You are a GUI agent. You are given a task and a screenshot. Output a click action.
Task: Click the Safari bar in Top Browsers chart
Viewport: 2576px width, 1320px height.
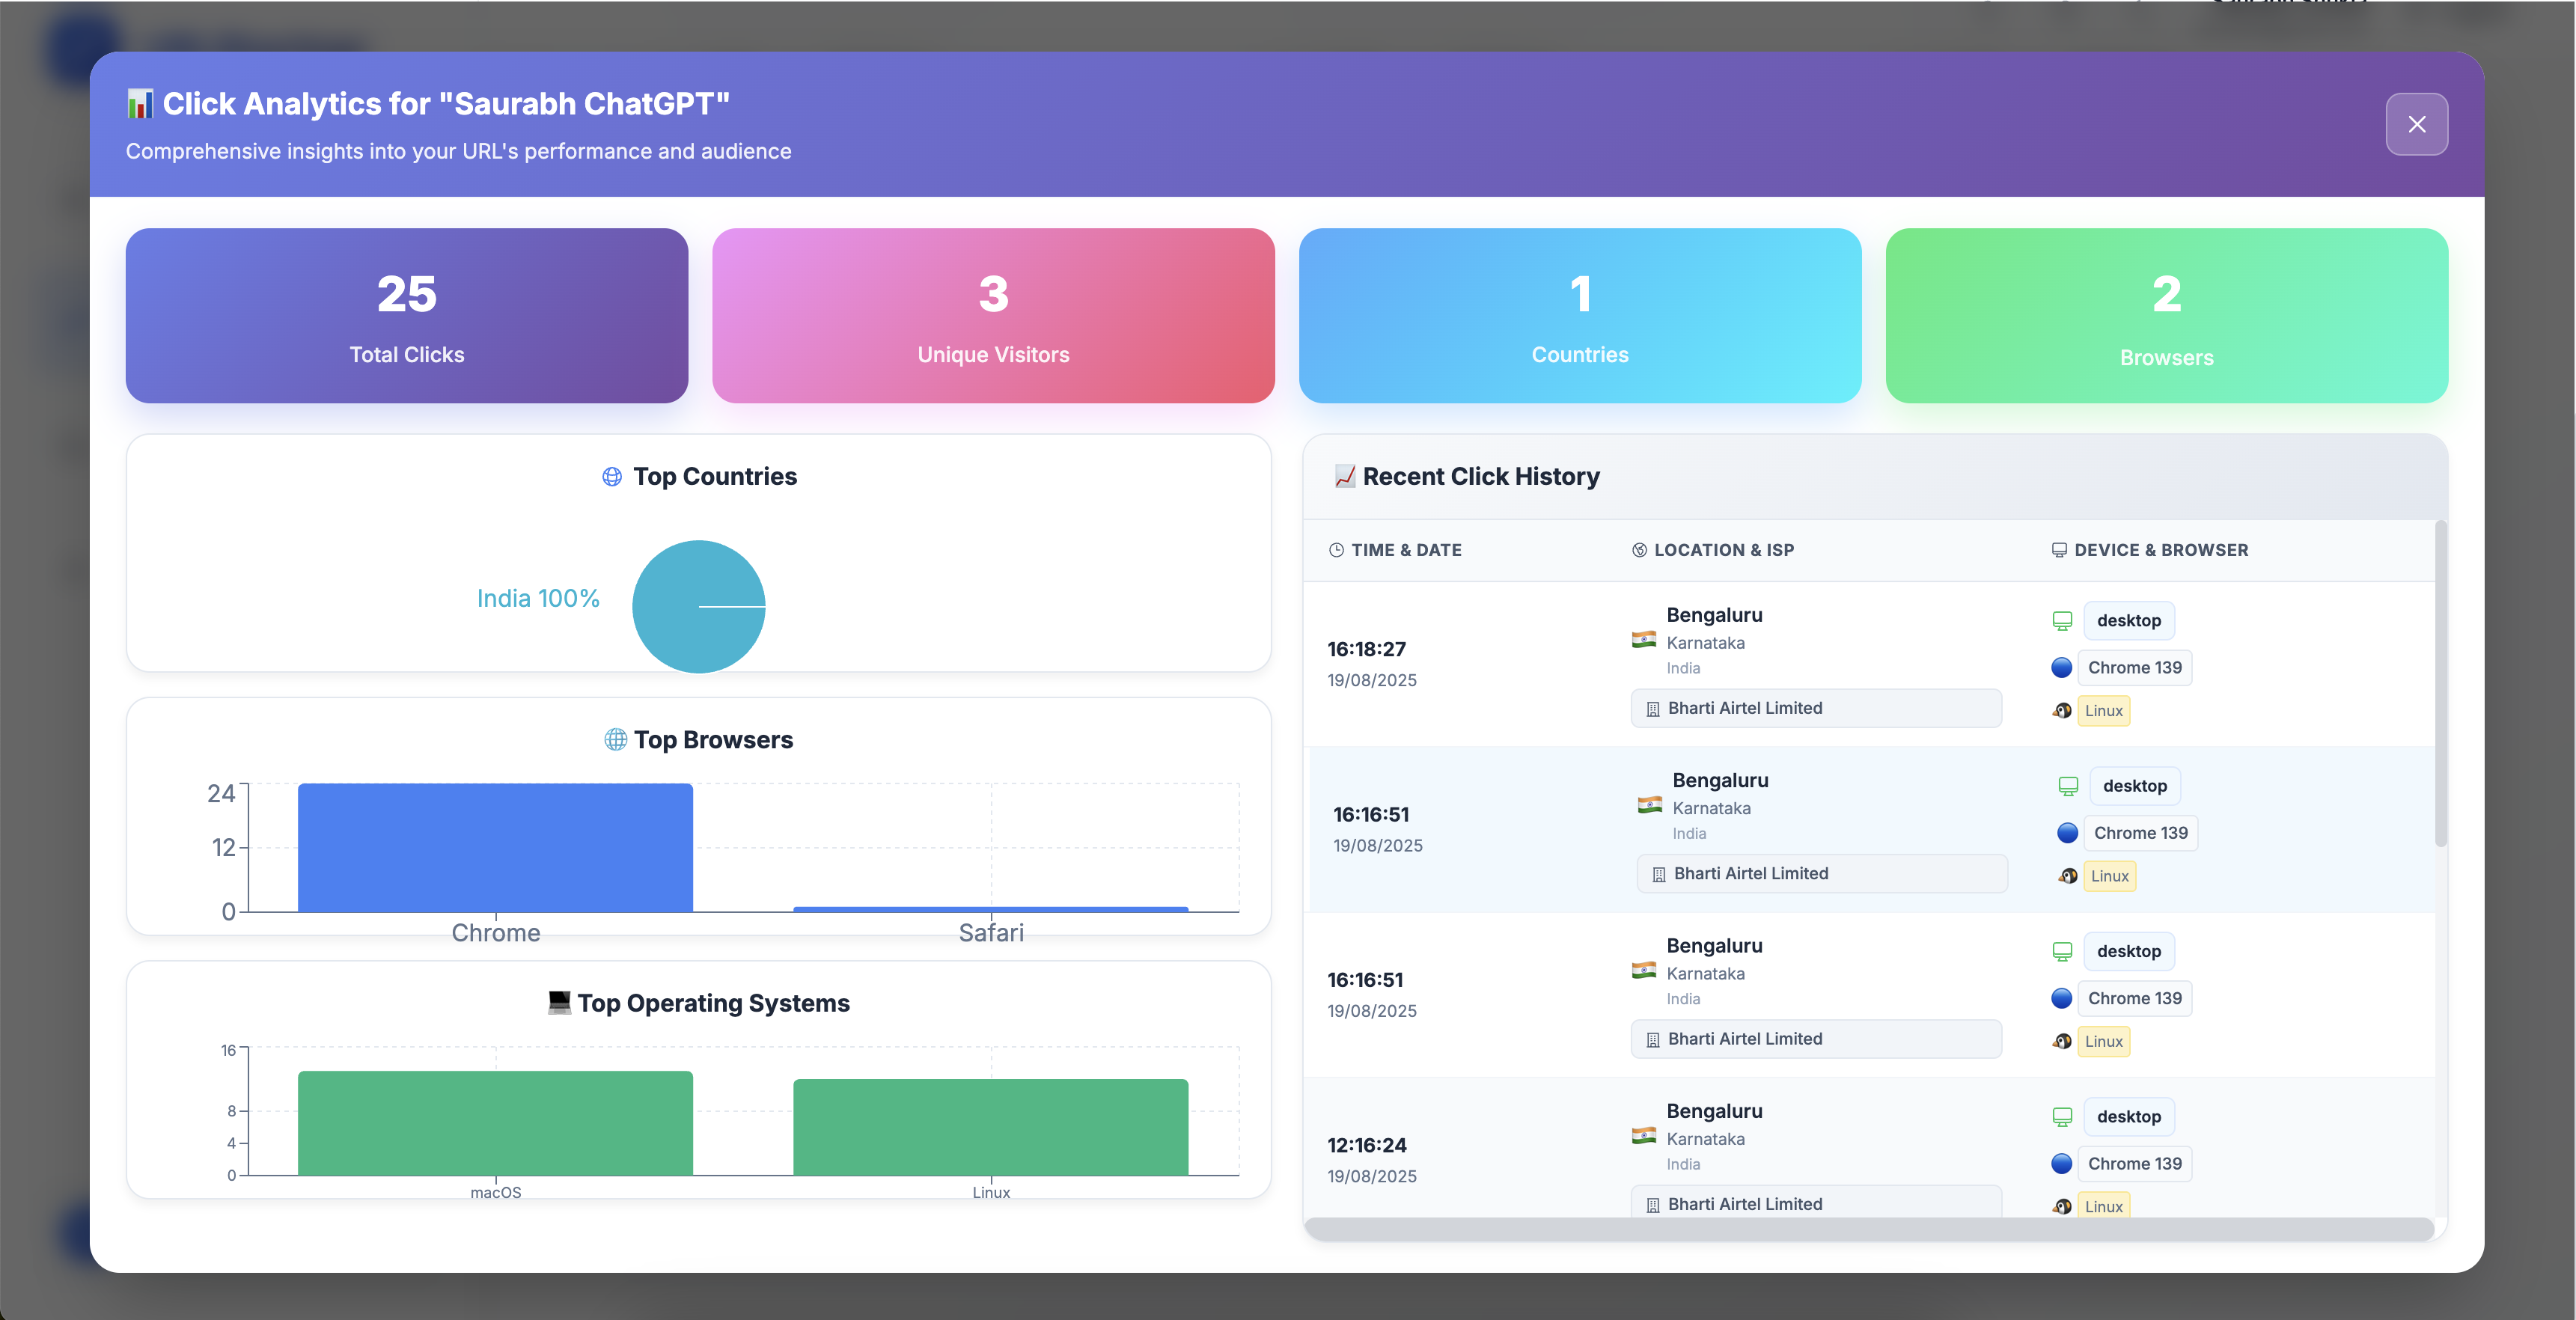tap(990, 909)
